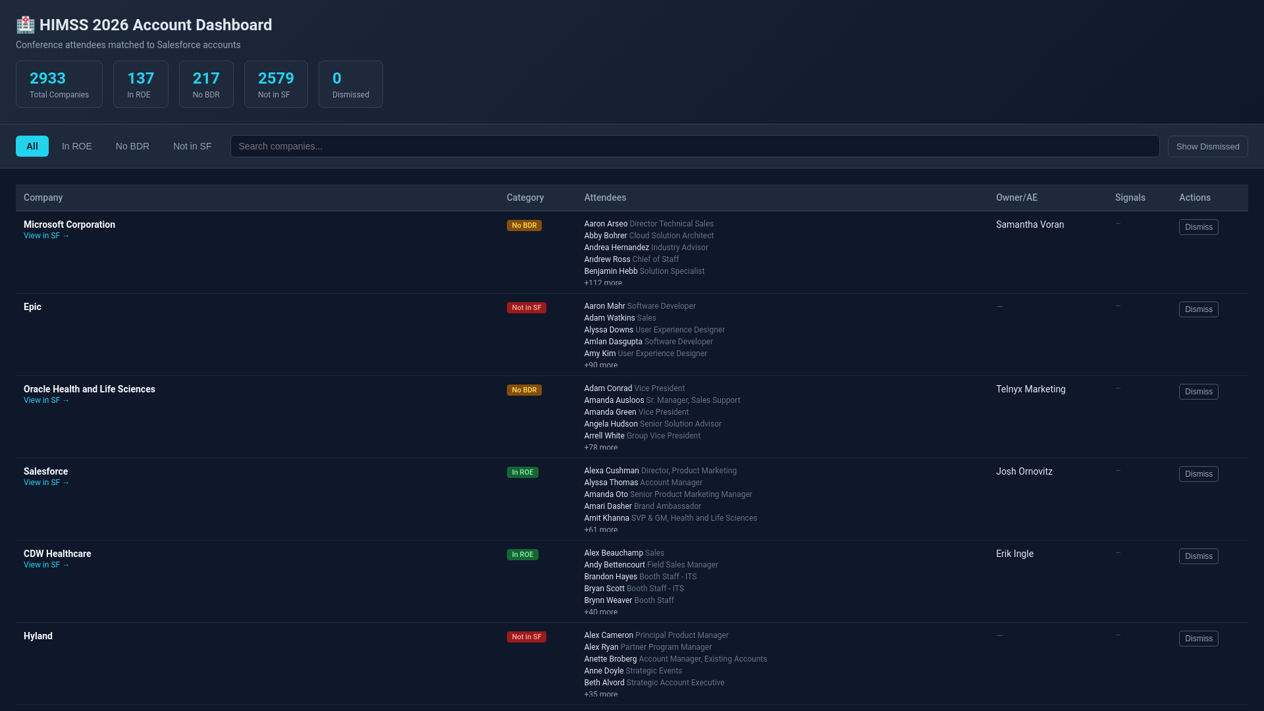Screen dimensions: 1264x711
Task: Switch to the No BDR filter tab
Action: coord(132,146)
